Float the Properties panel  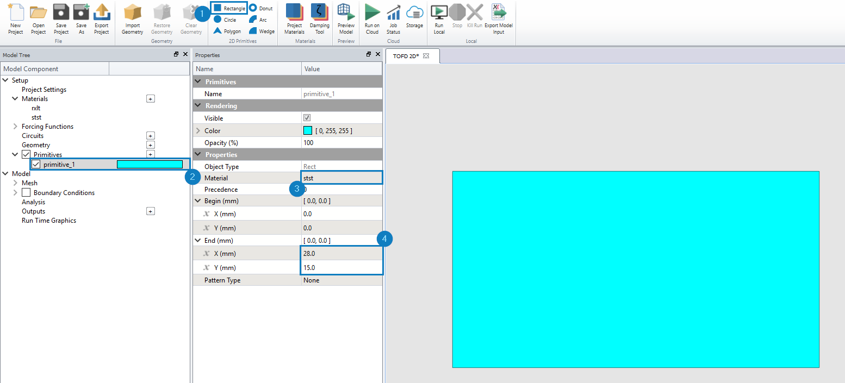[x=369, y=54]
